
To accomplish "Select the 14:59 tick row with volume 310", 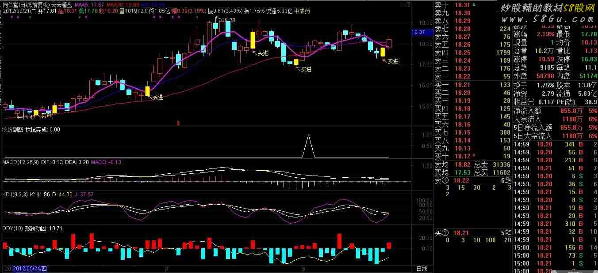I will point(556,224).
